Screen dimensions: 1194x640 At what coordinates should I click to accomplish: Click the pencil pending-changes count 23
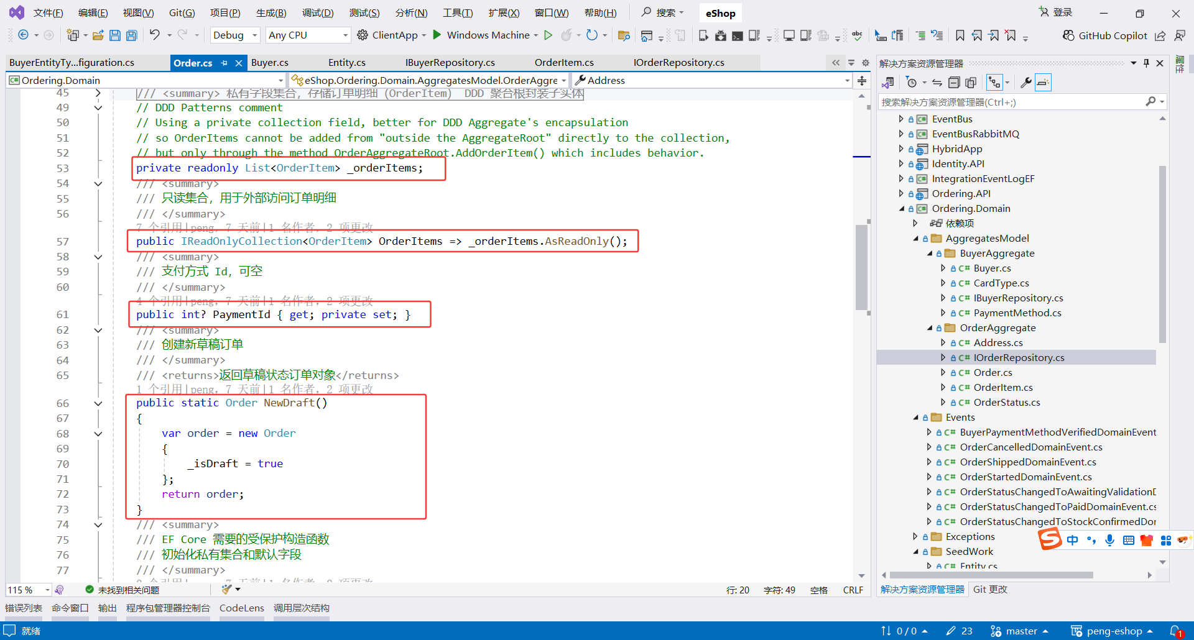(x=959, y=631)
